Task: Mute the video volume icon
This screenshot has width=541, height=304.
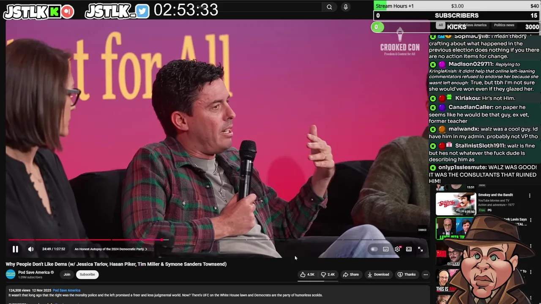Action: tap(31, 249)
